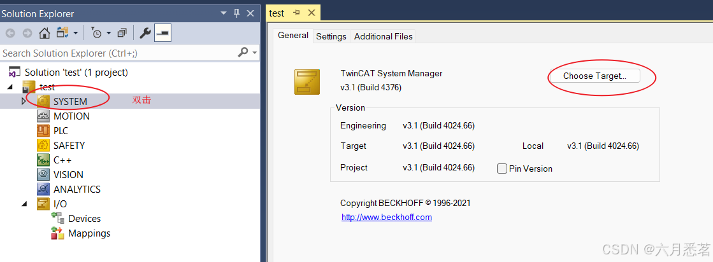713x262 pixels.
Task: Click the Choose Target button
Action: (594, 76)
